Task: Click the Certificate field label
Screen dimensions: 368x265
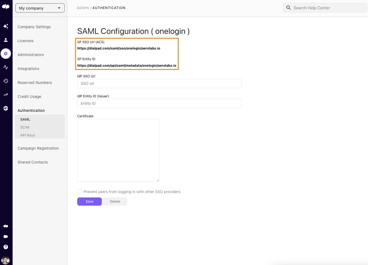Action: (x=85, y=116)
